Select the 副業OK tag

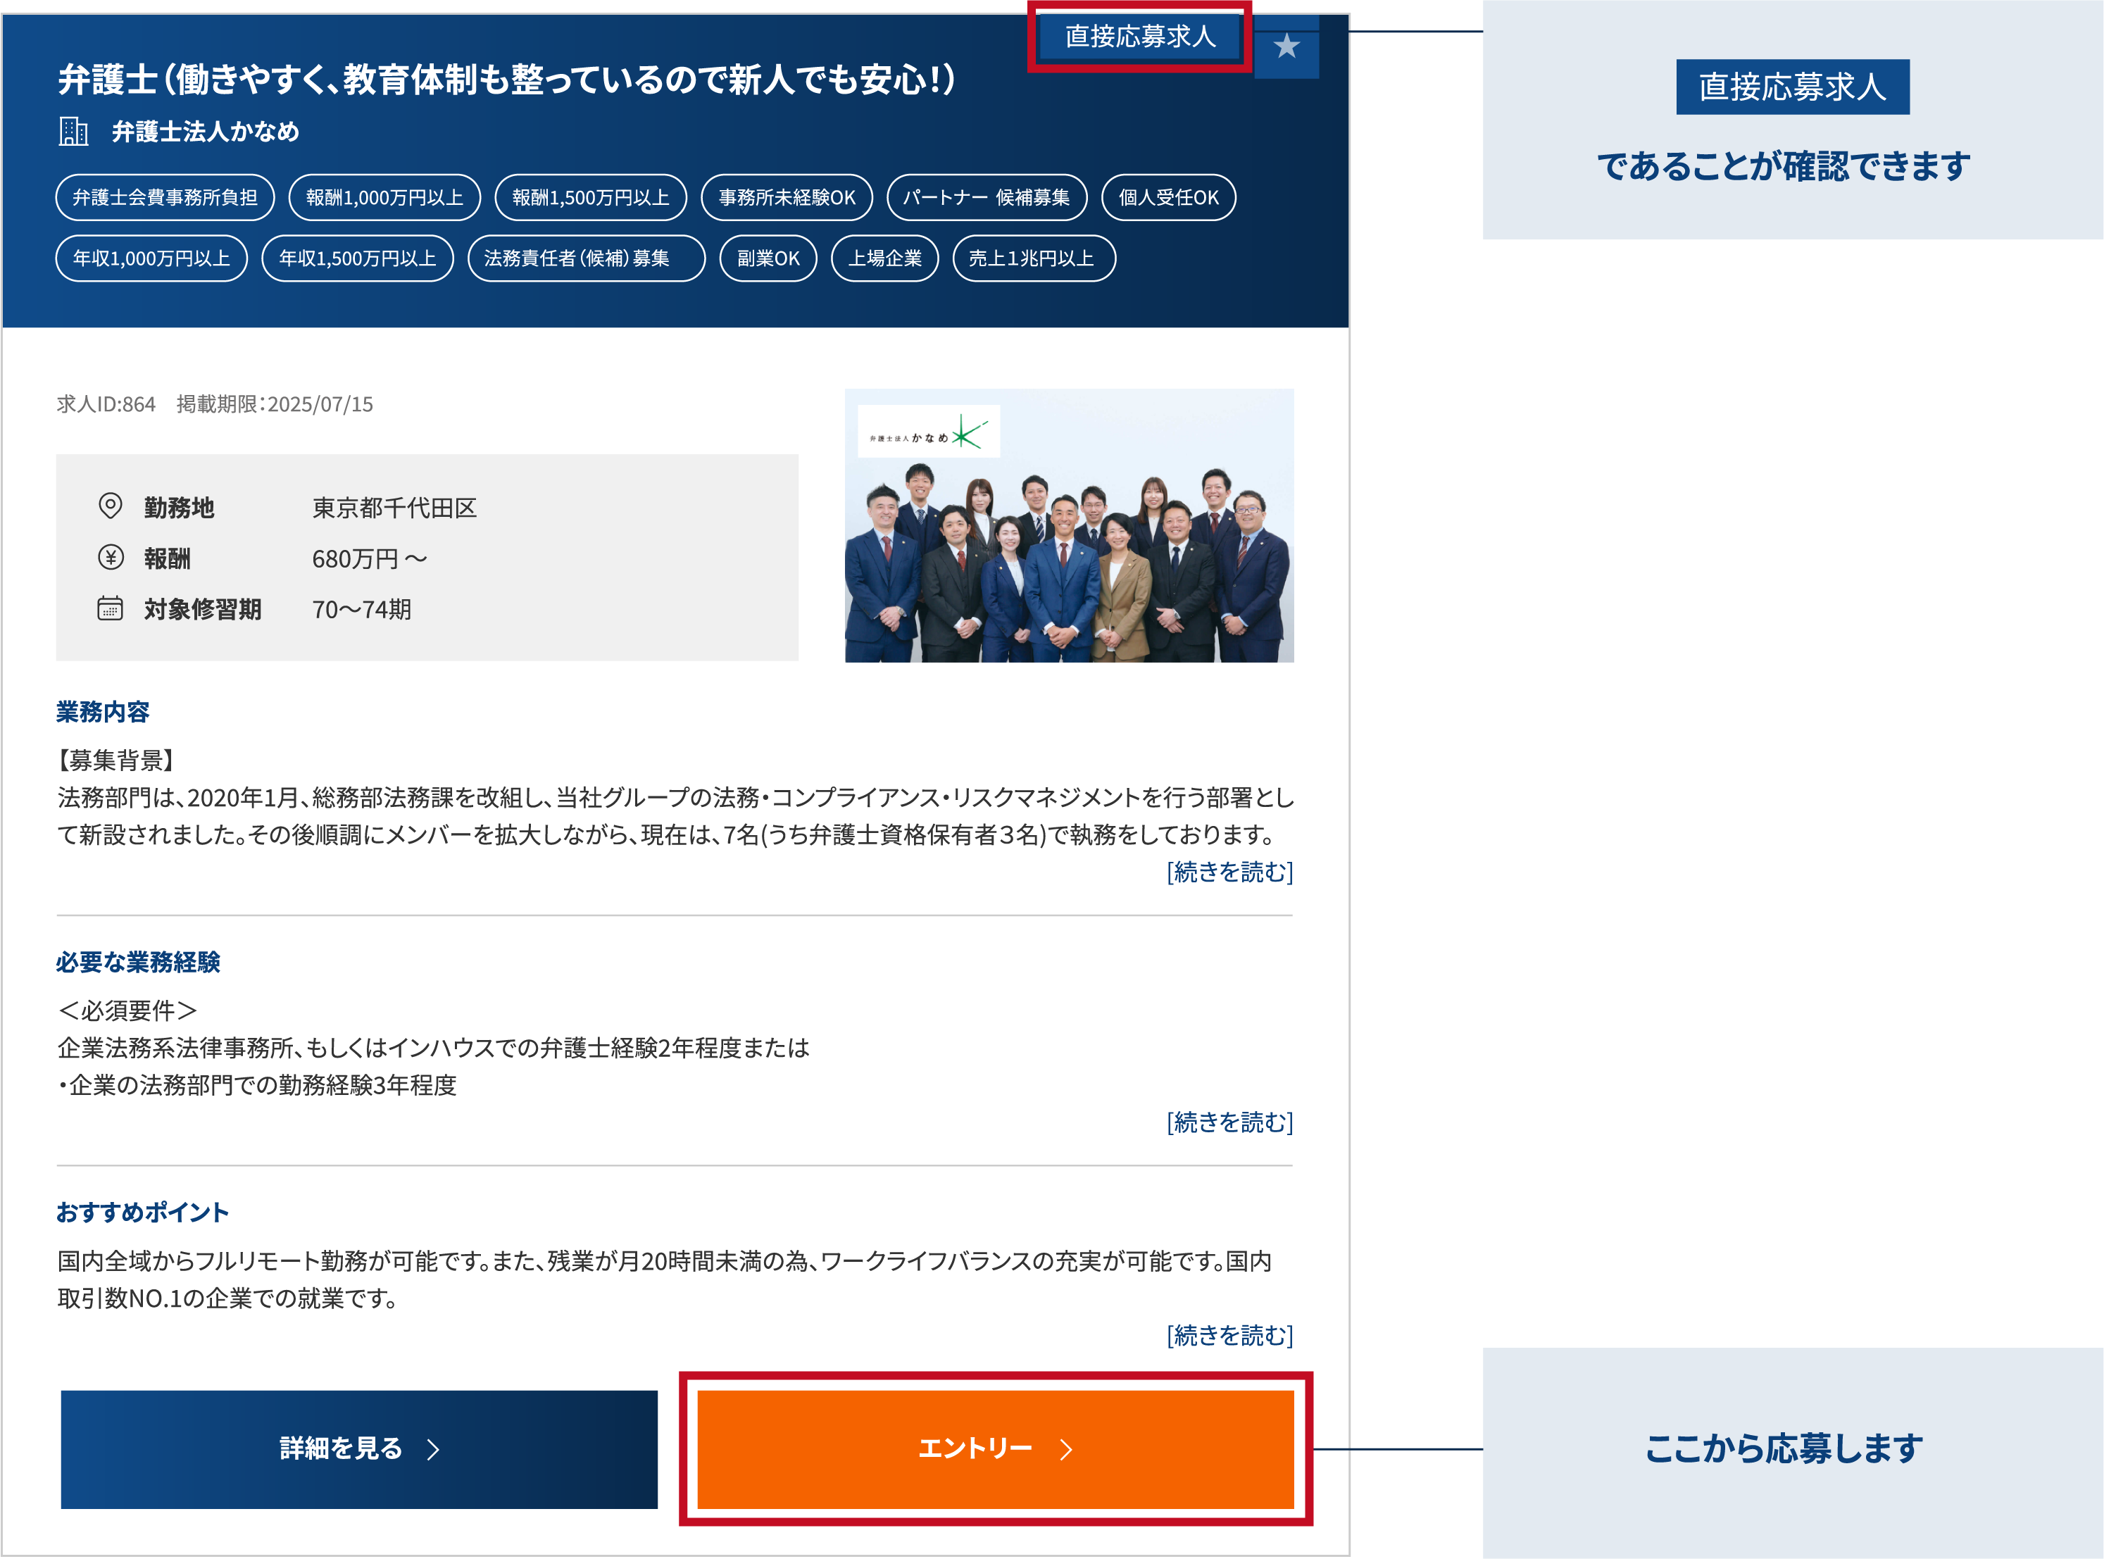click(x=768, y=258)
